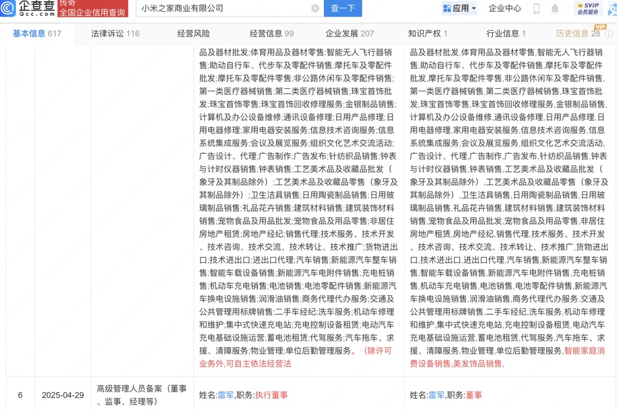Click the date 2025-04-29 cell
617x410 pixels.
63,395
